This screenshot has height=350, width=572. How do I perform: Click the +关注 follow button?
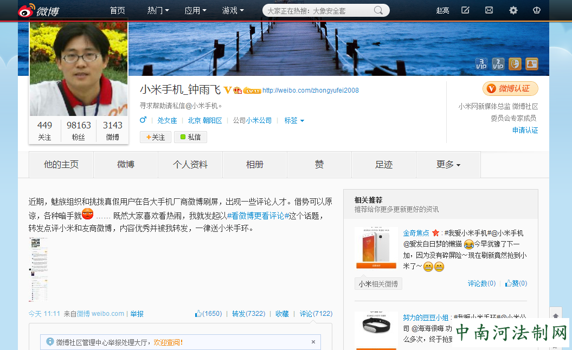156,137
